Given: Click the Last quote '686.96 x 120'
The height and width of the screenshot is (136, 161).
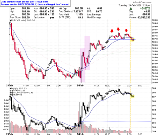Looking at the screenshot, I should 47,14.
